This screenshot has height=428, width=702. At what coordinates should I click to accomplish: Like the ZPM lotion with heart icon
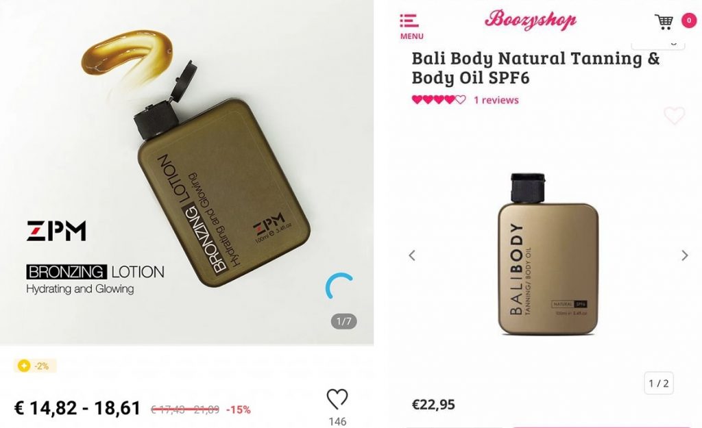point(337,399)
